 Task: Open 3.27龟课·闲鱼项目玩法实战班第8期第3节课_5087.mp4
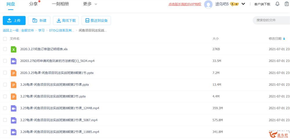pos(59,120)
